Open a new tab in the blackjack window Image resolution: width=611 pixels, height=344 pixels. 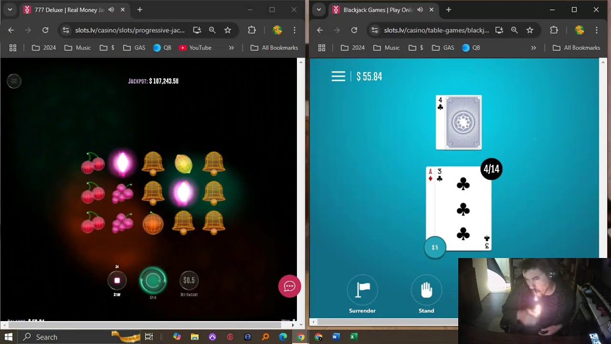click(x=448, y=10)
